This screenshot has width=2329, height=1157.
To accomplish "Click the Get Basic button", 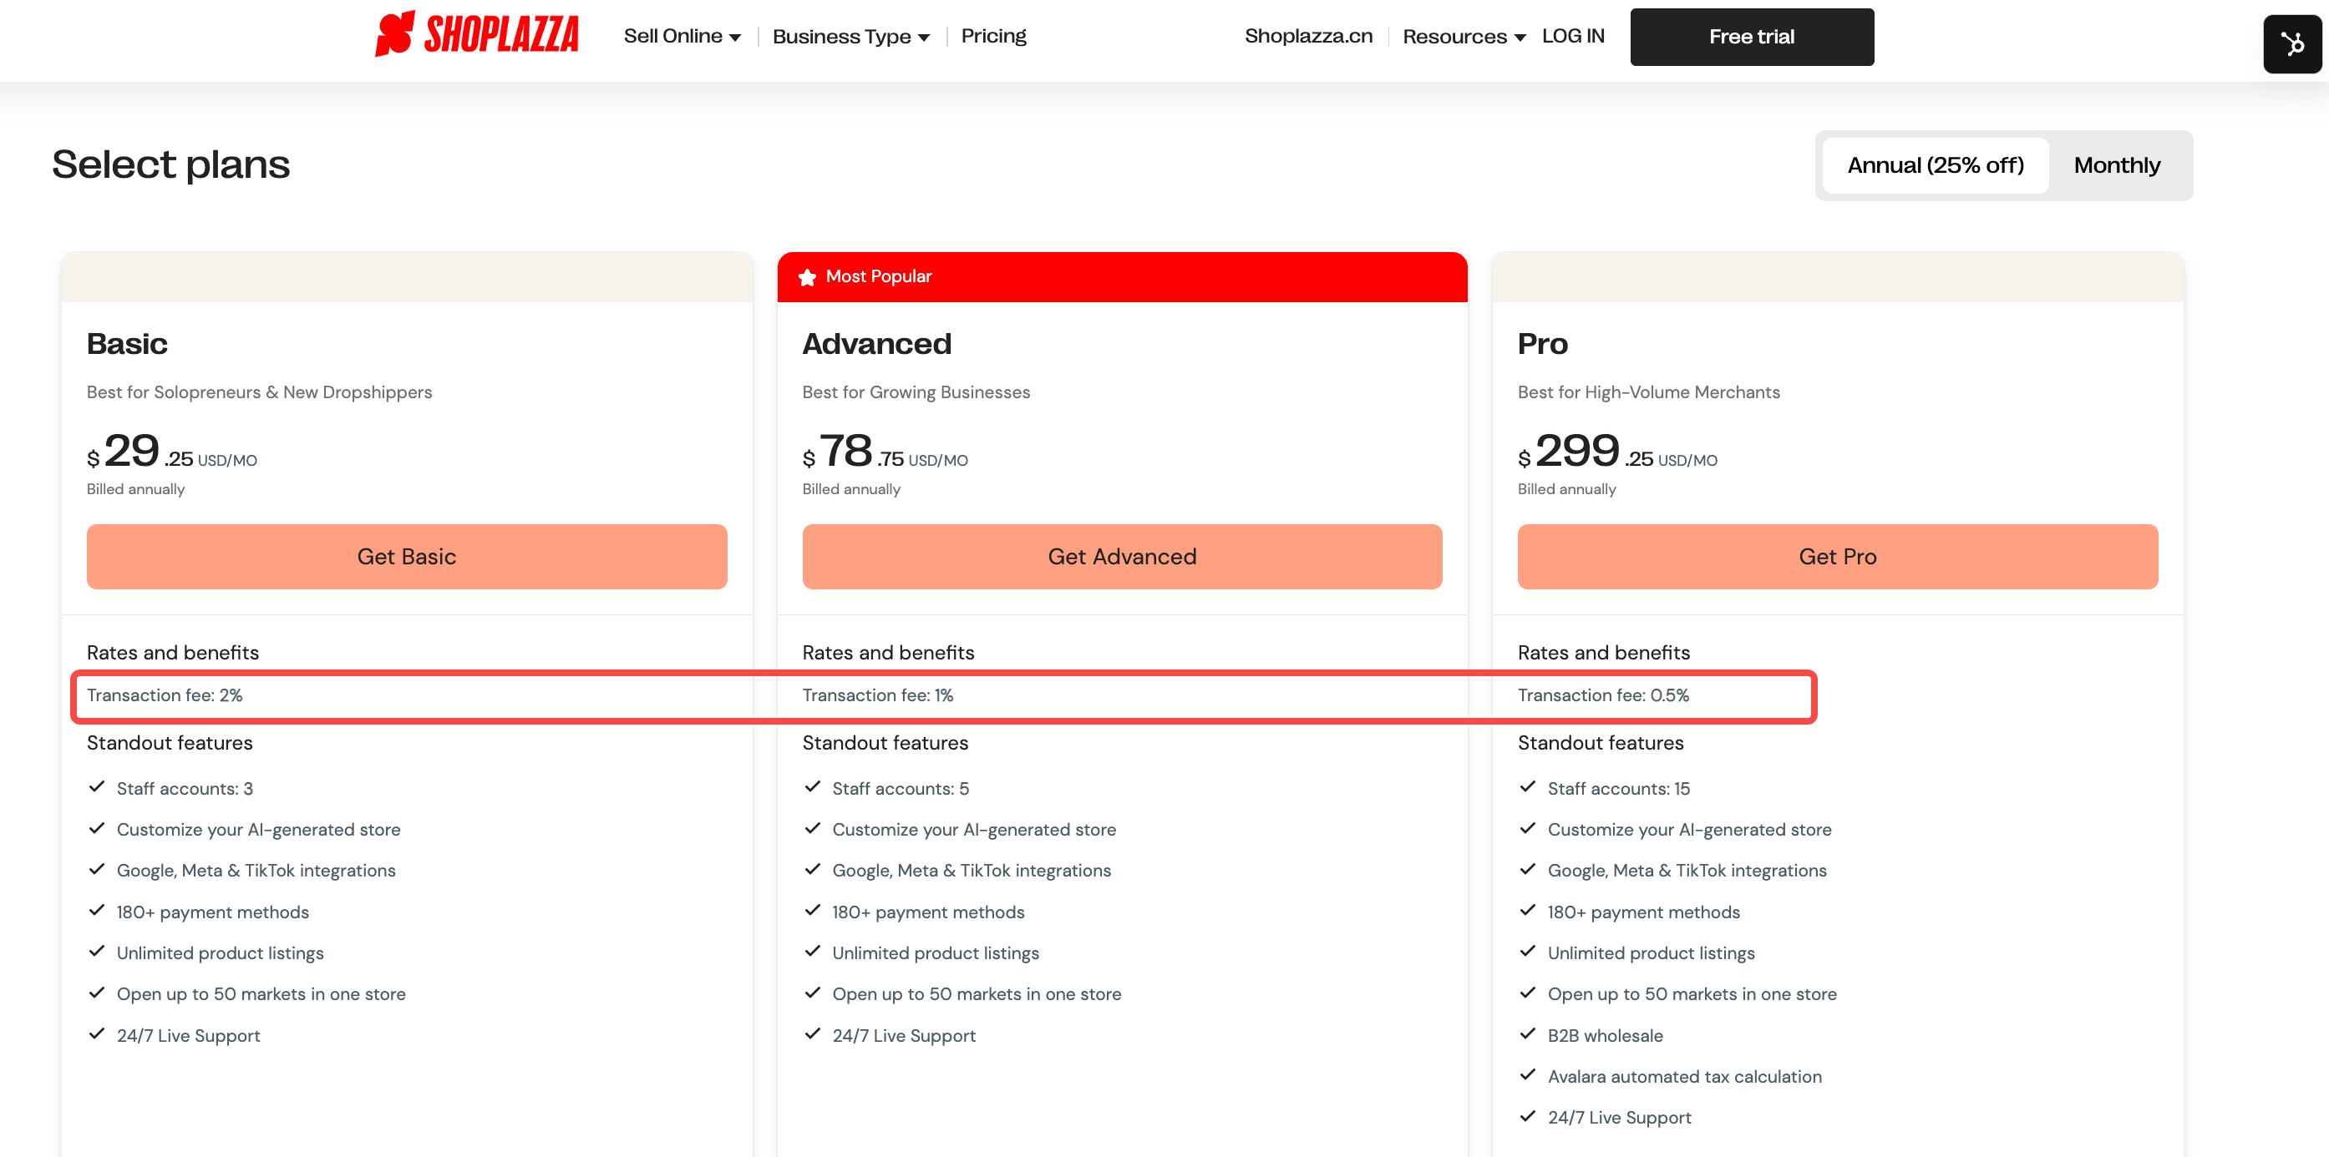I will click(407, 556).
